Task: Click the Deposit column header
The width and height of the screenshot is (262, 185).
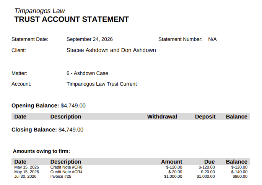Action: 205,117
